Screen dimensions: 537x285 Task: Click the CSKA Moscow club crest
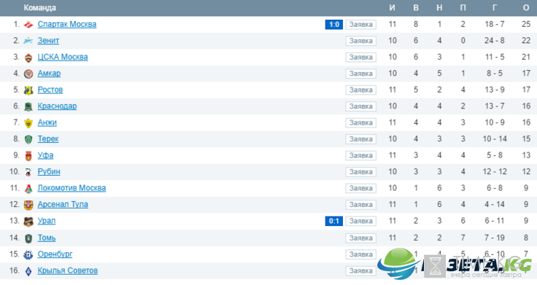pyautogui.click(x=28, y=58)
